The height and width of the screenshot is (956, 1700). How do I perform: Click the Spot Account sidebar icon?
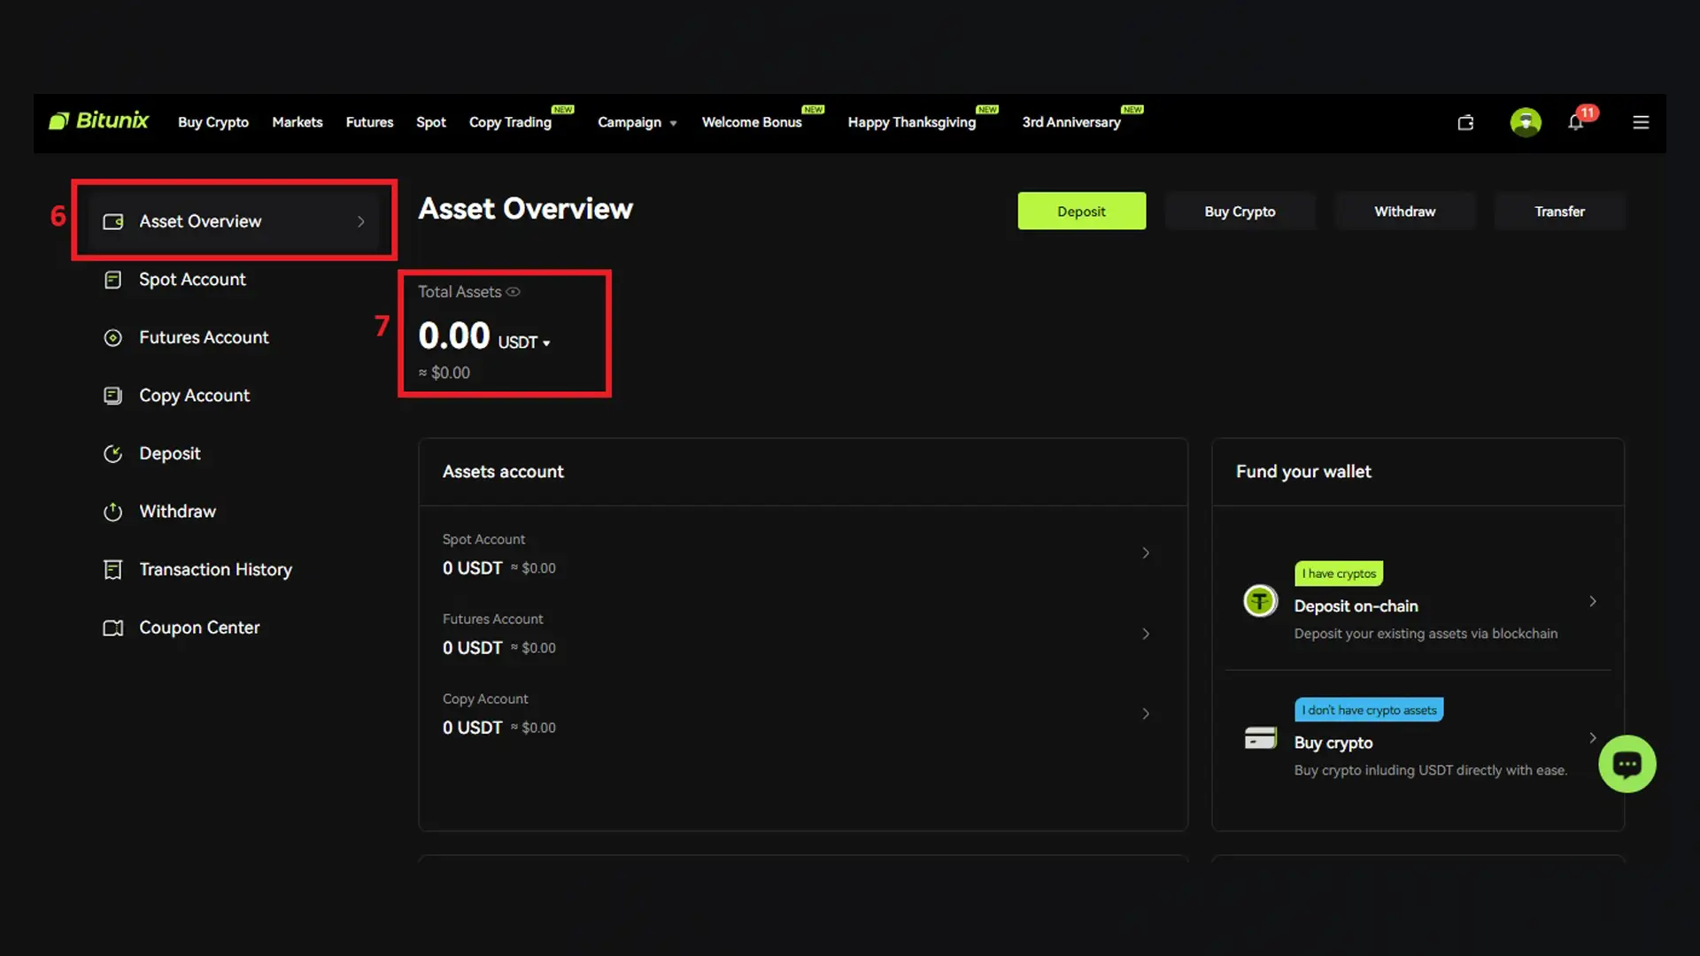pos(113,280)
